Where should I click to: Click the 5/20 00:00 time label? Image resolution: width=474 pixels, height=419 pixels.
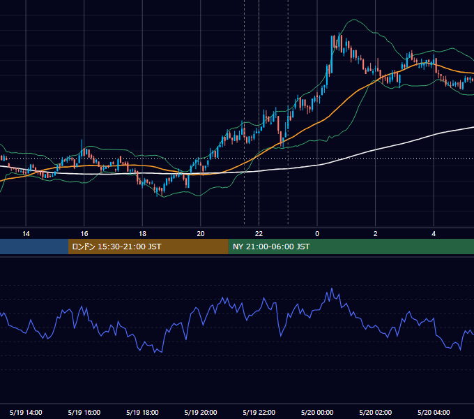tap(317, 412)
